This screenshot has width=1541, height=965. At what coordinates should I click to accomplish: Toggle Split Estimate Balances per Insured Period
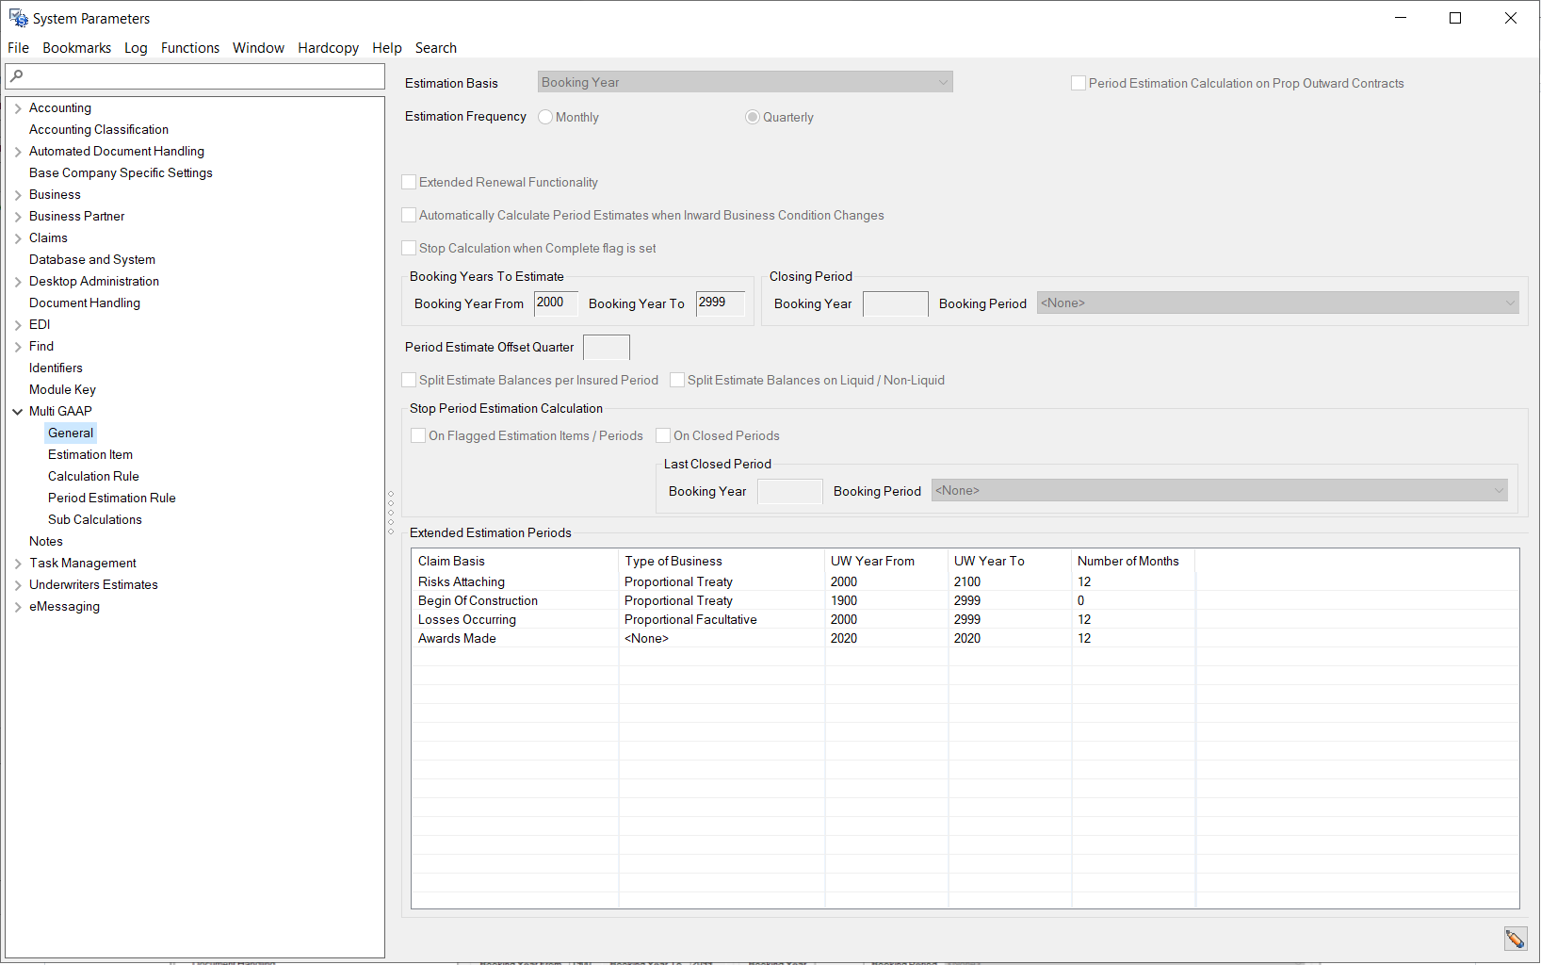click(409, 380)
